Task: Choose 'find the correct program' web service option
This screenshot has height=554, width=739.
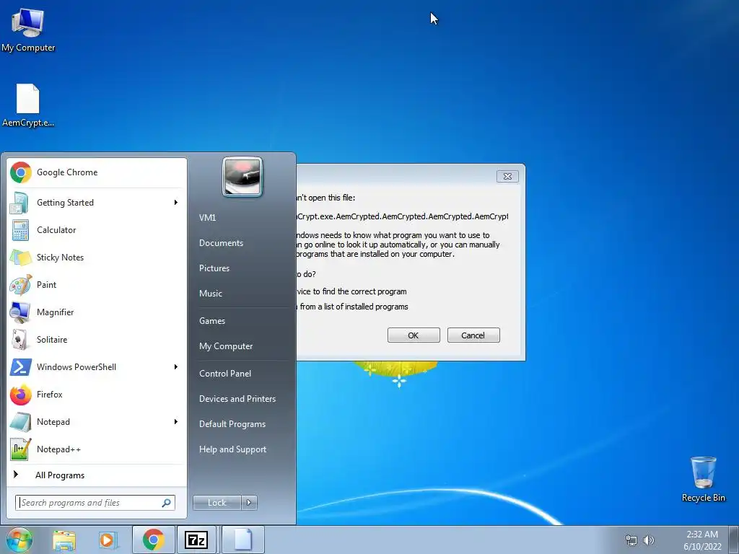Action: (x=351, y=291)
